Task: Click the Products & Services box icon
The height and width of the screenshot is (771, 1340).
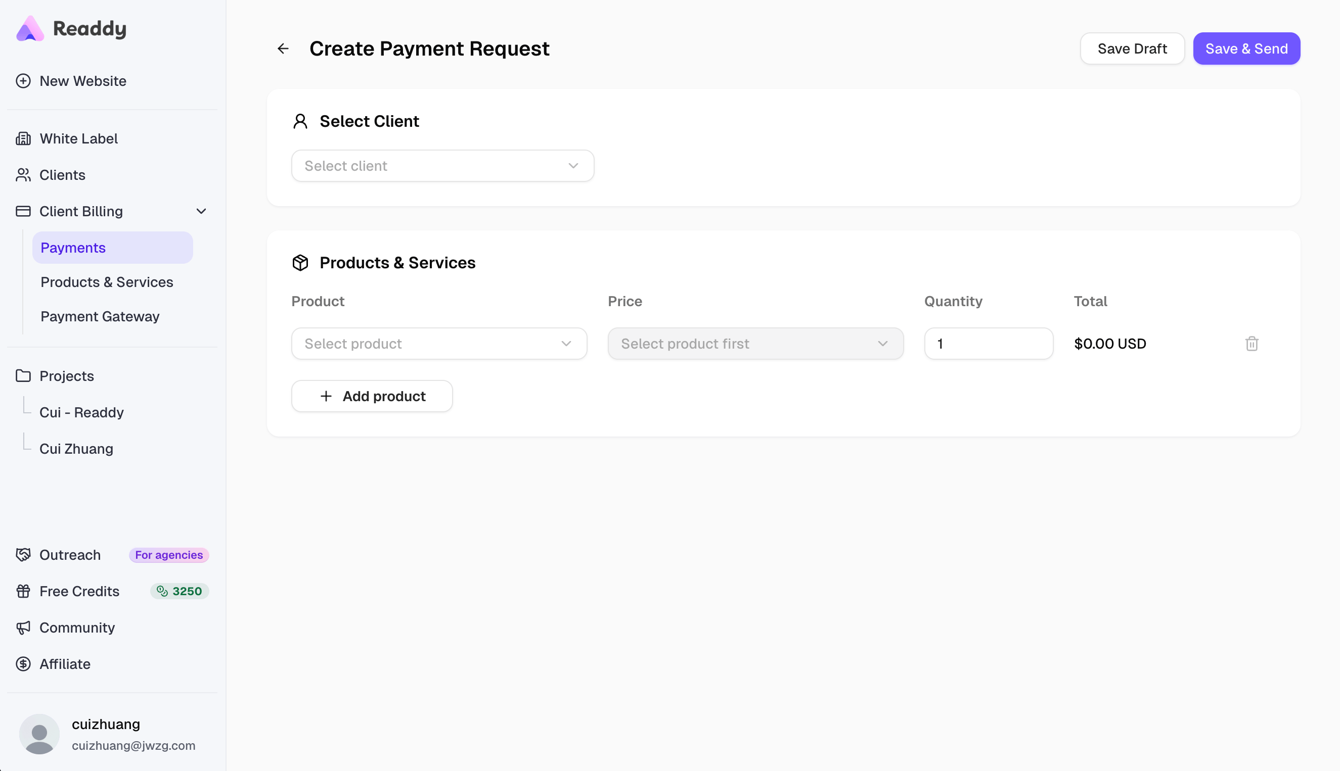Action: tap(300, 263)
